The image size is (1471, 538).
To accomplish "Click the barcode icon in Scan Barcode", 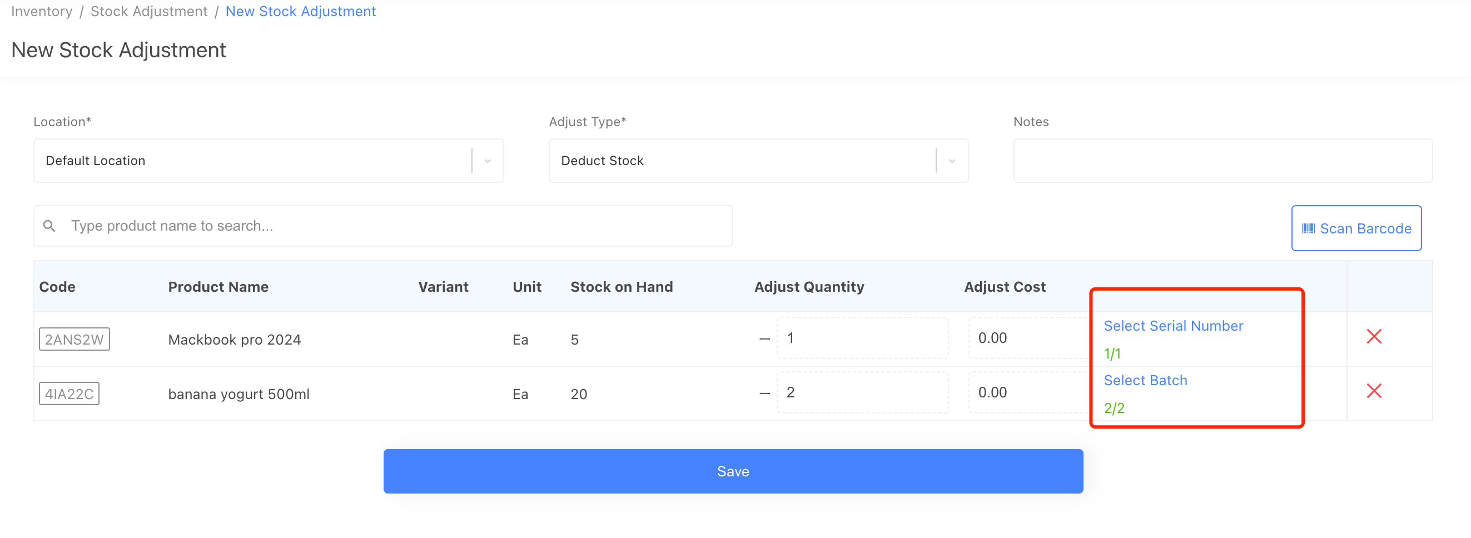I will [x=1308, y=228].
